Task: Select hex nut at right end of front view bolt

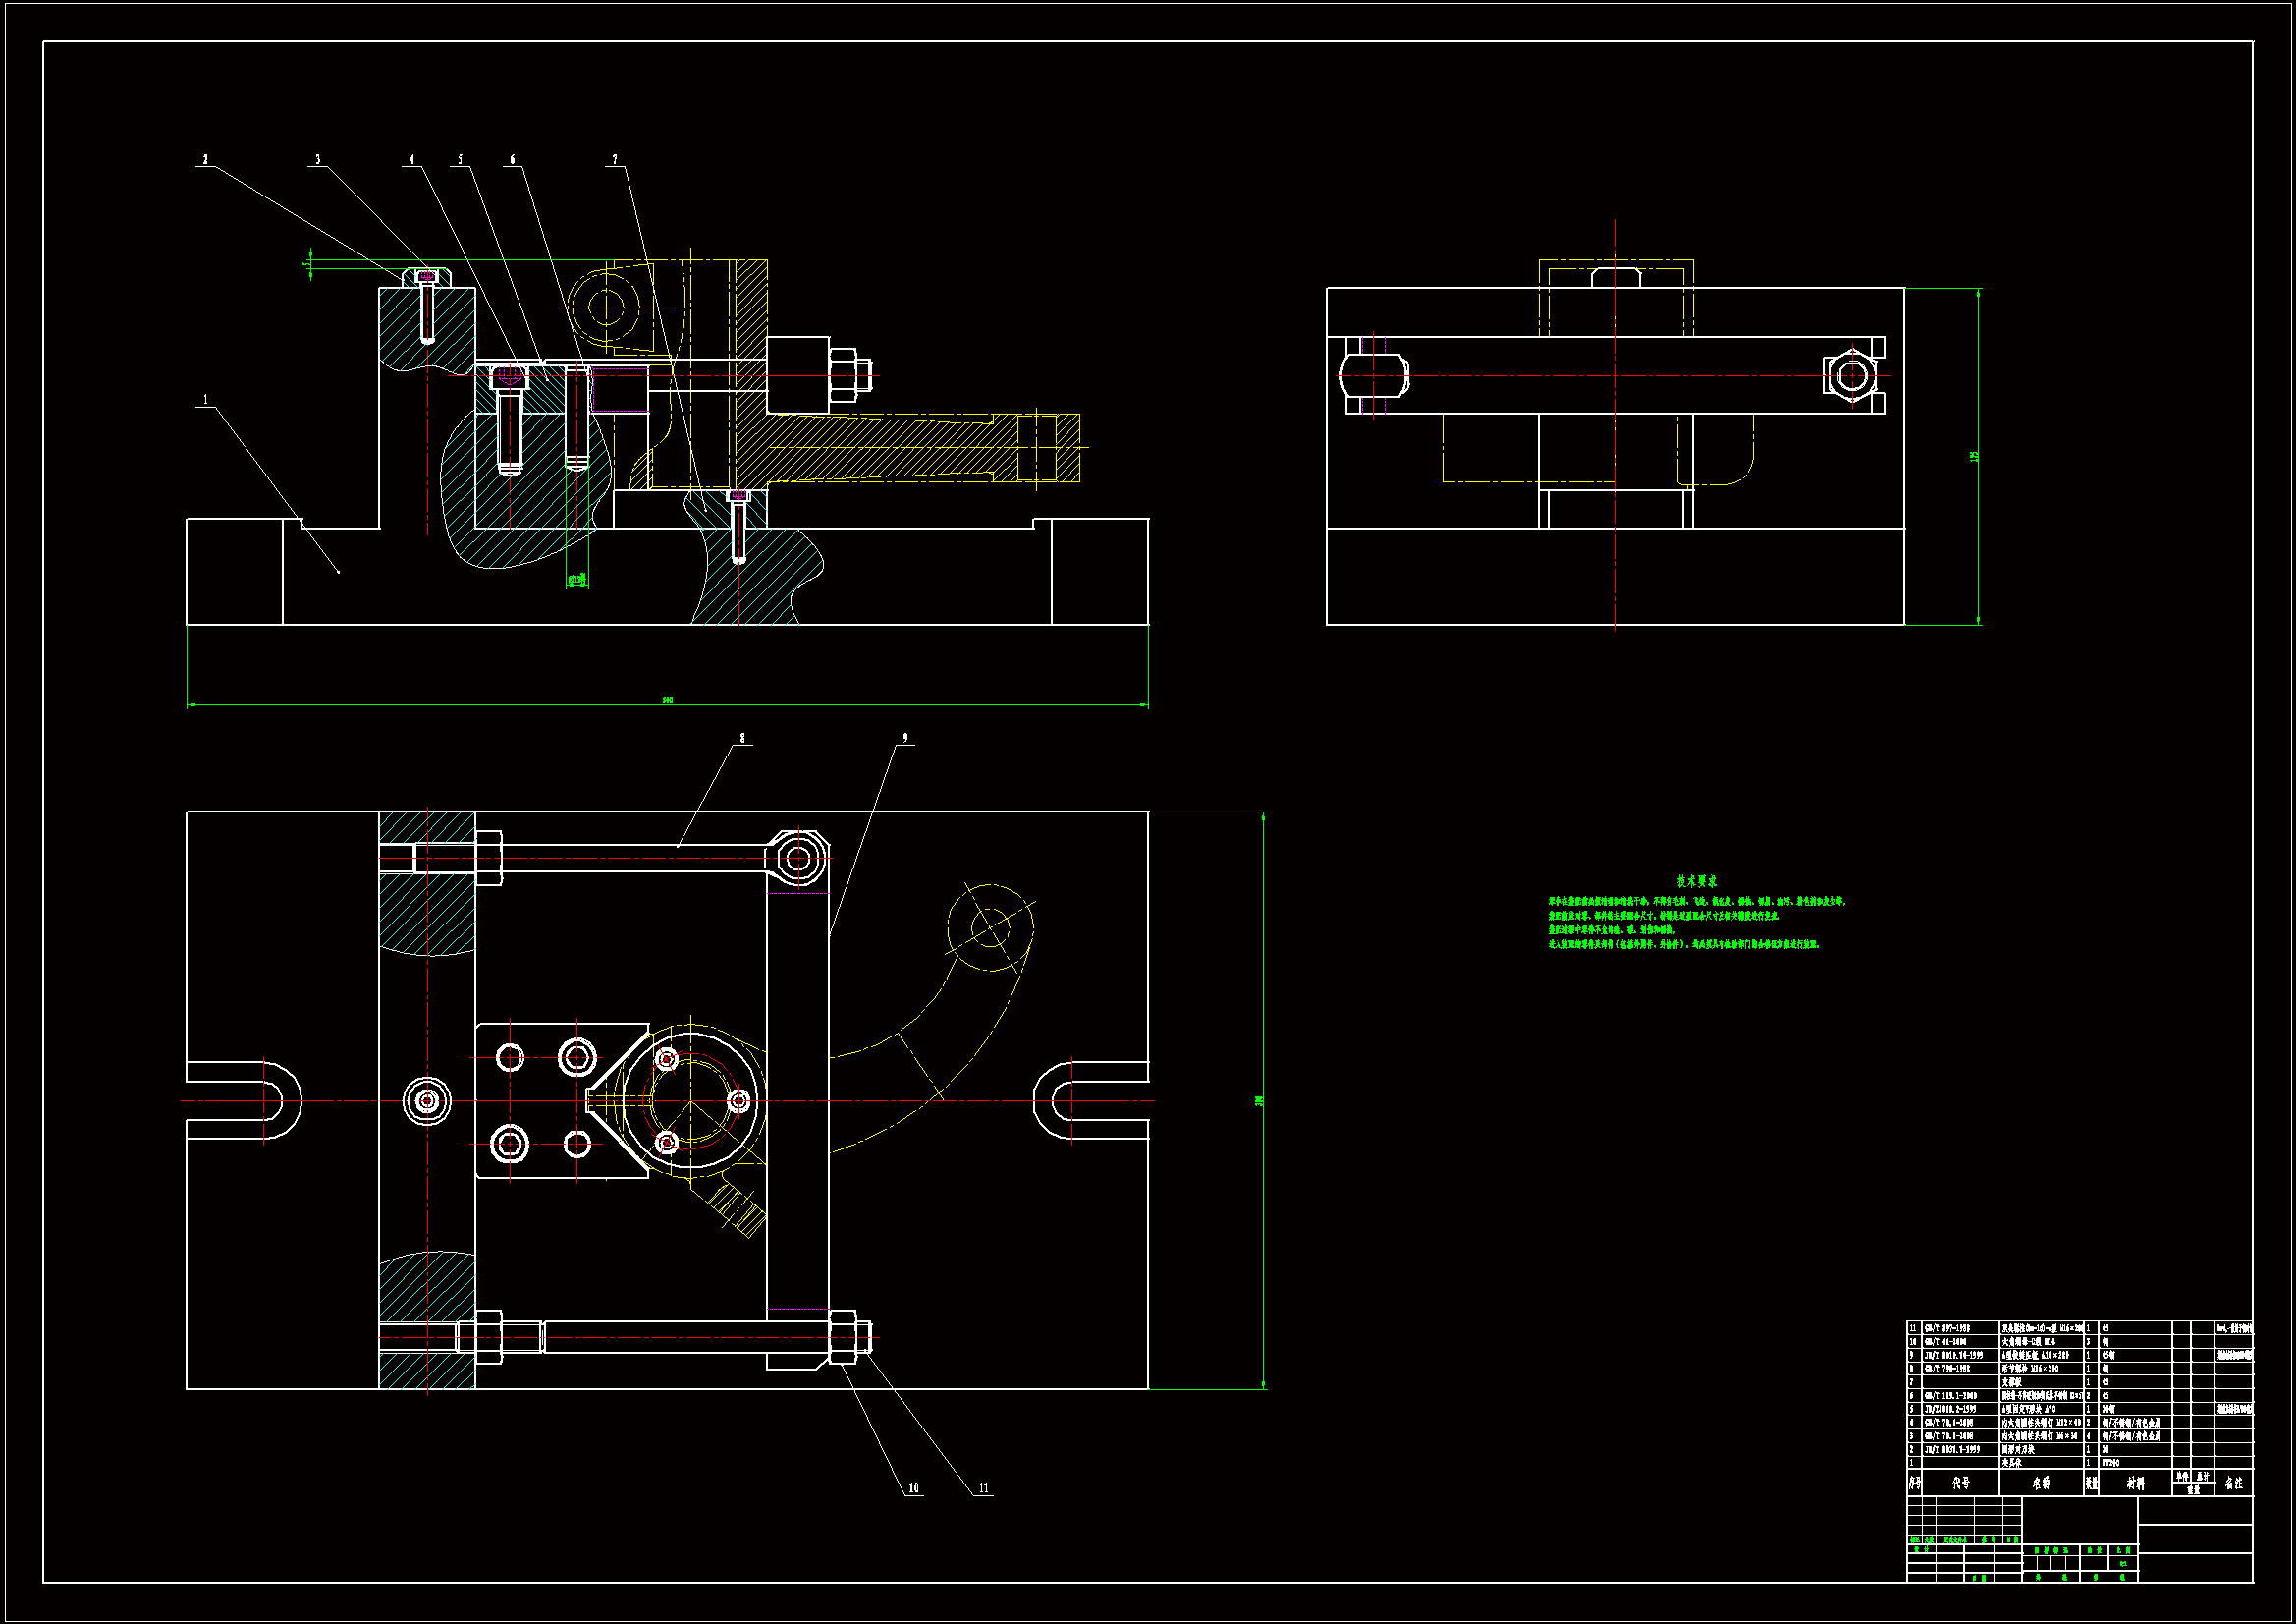Action: 843,375
